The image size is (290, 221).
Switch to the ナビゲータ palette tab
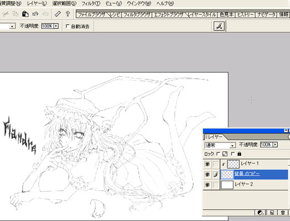(x=266, y=14)
